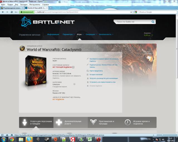Viewport: 178px width, 142px height.
Task: Click the pencil icon beside purchase game time
Action: pyautogui.click(x=88, y=59)
